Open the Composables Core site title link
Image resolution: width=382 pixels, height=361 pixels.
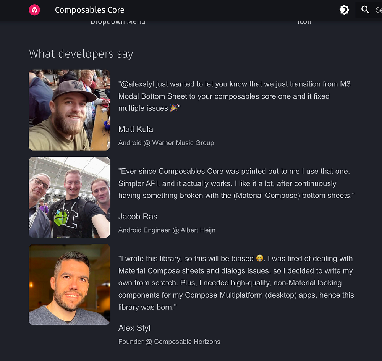(90, 10)
